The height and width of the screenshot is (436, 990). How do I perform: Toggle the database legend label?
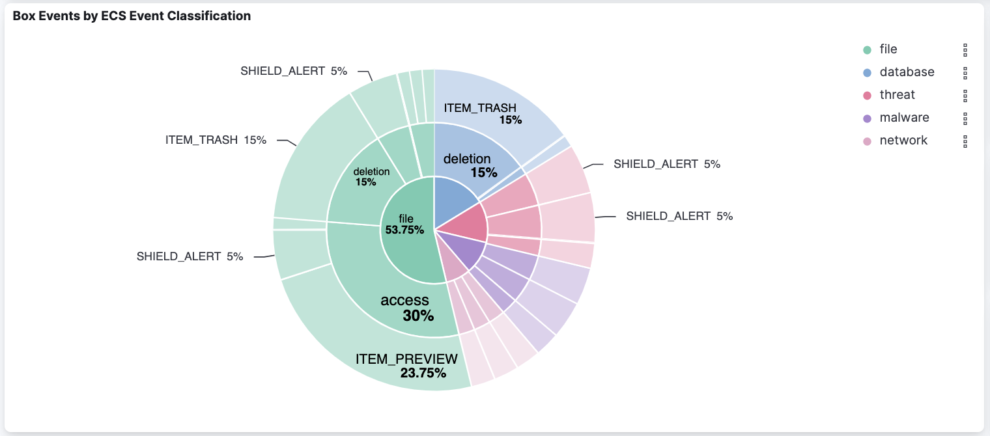tap(907, 72)
